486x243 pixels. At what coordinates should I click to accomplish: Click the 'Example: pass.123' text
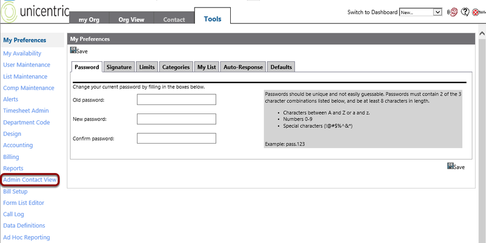click(x=285, y=144)
